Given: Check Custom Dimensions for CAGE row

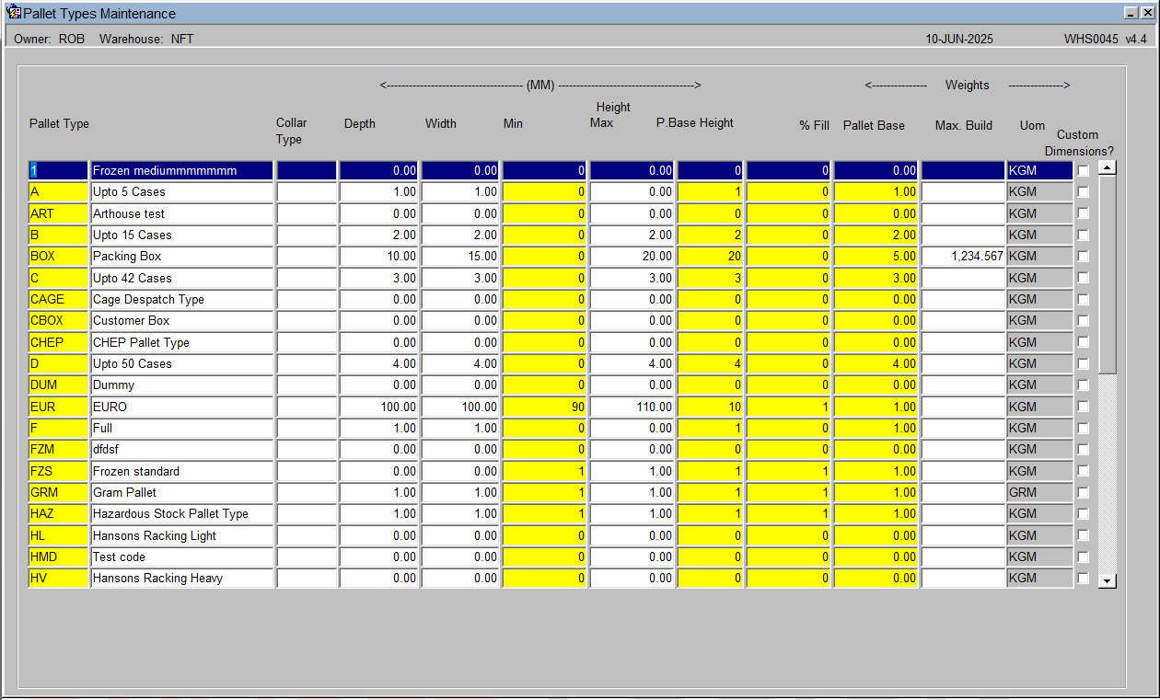Looking at the screenshot, I should tap(1083, 299).
